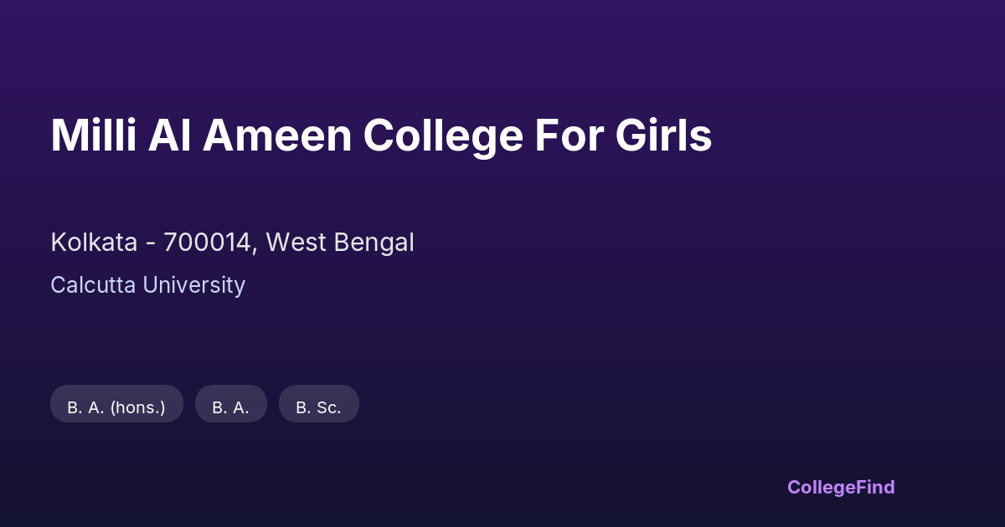Click the Milli Al Ameen College heading

tap(381, 136)
